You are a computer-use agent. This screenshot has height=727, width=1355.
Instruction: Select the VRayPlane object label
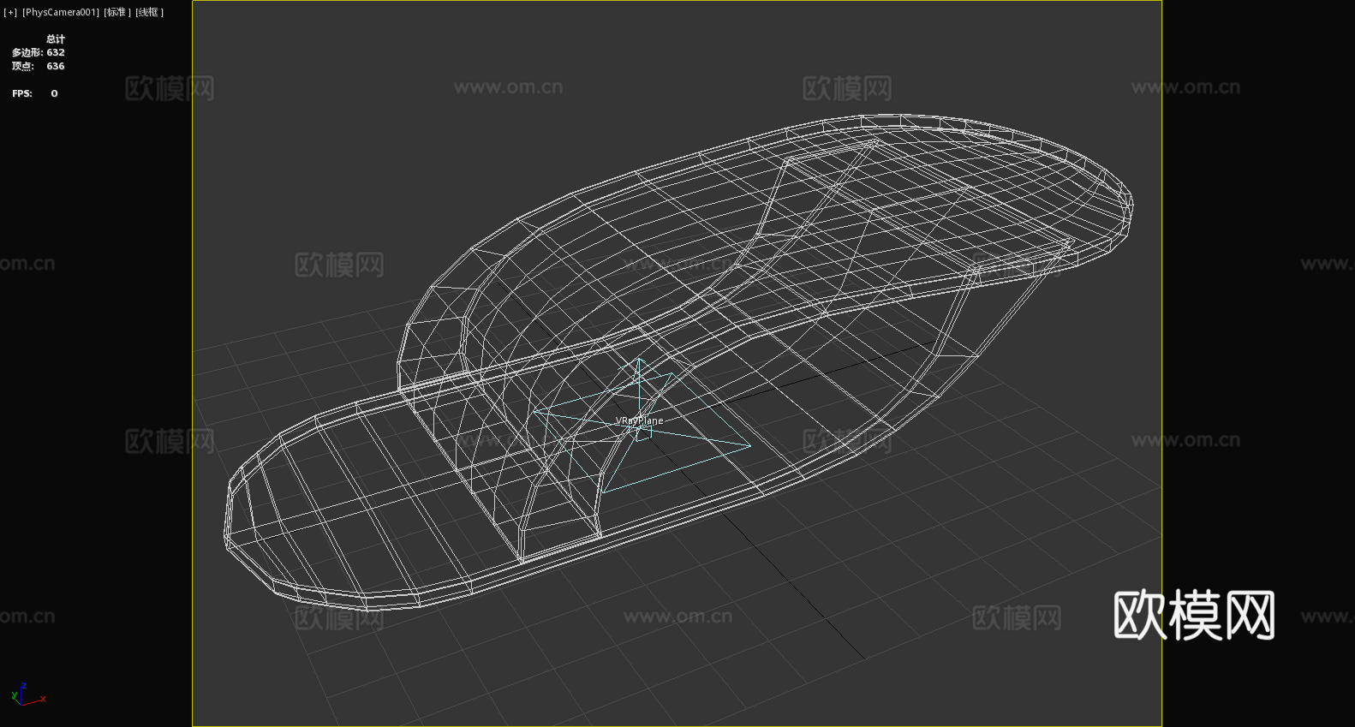639,420
